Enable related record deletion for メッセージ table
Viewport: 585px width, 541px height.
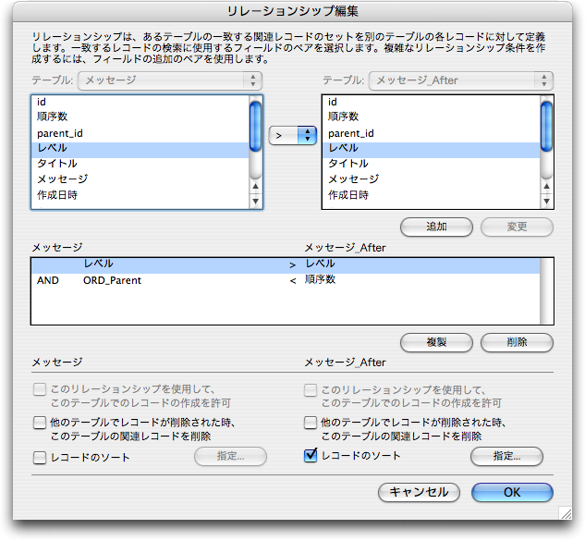click(x=40, y=423)
